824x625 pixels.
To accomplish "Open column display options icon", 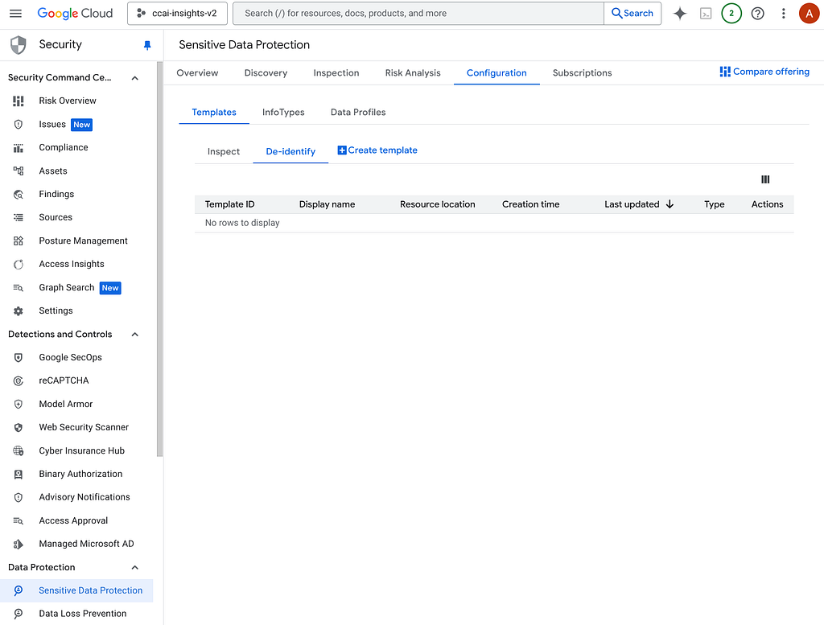I will [x=765, y=179].
